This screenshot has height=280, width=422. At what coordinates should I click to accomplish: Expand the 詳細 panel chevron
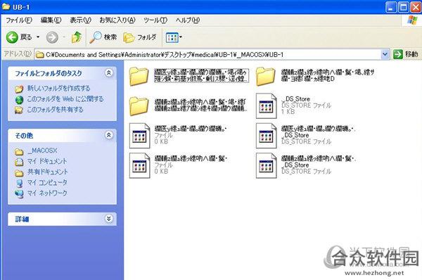tap(109, 219)
